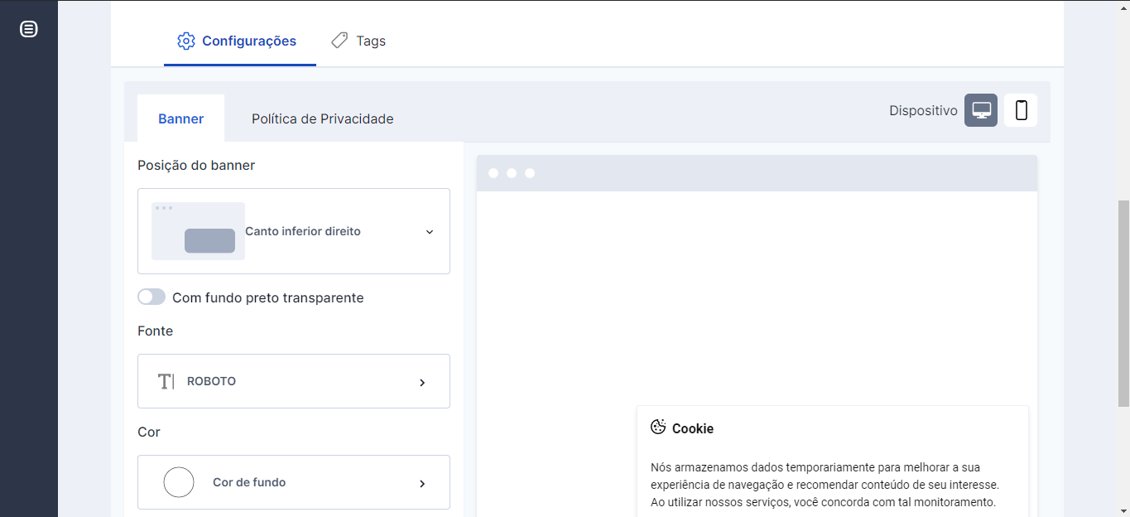This screenshot has width=1130, height=517.
Task: Click the tag icon beside Tags
Action: pyautogui.click(x=339, y=40)
